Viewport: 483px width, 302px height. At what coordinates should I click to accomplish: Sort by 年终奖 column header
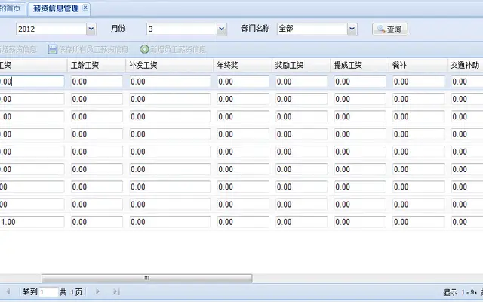[242, 66]
